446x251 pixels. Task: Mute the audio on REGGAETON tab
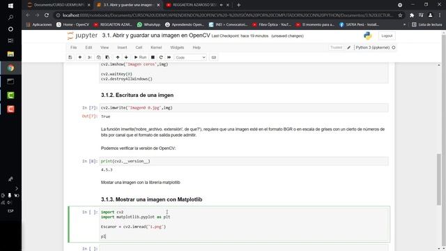coord(222,5)
